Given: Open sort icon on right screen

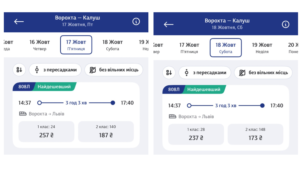Looking at the screenshot, I should tap(169, 73).
